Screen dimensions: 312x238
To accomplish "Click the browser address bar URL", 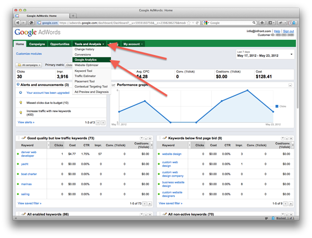I will 122,23.
